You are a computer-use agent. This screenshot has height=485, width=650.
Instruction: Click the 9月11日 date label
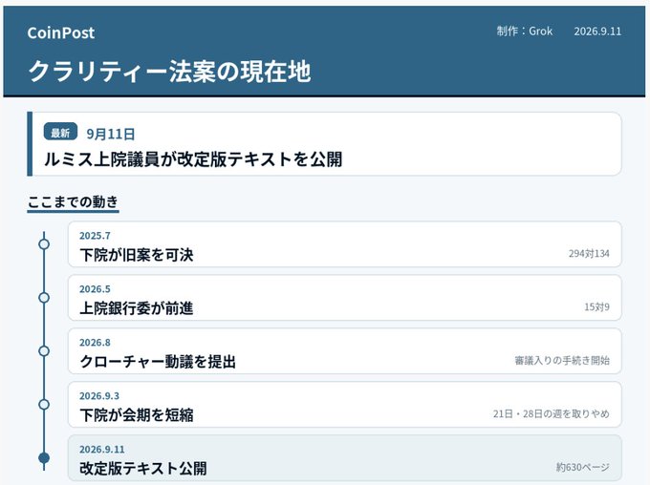[111, 135]
